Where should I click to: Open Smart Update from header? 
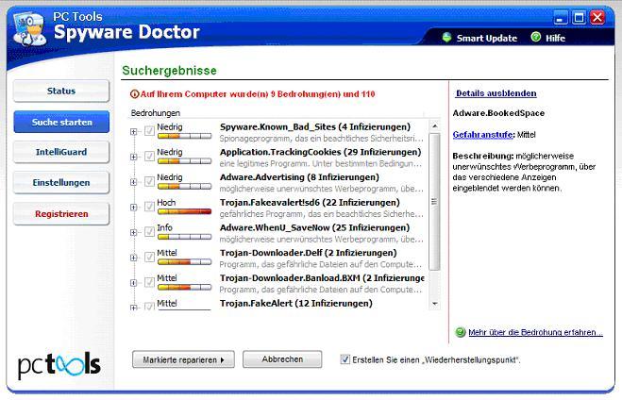(487, 38)
